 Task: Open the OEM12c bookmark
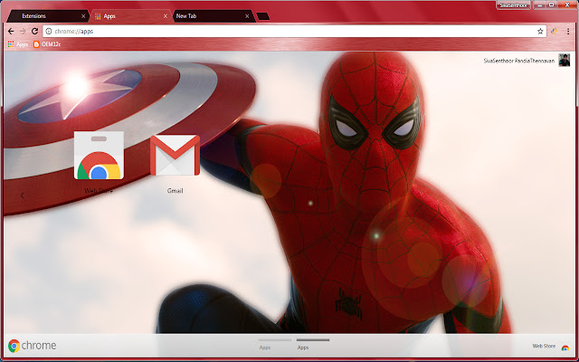click(47, 44)
